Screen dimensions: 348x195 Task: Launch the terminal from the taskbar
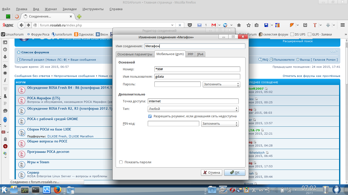tap(36, 190)
